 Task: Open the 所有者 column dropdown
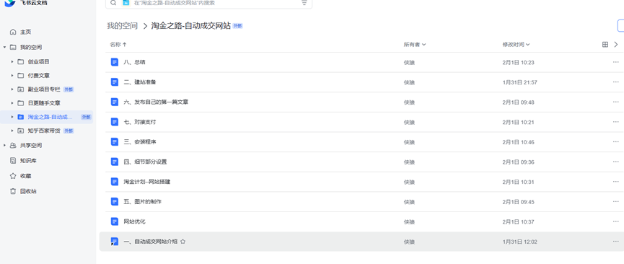pyautogui.click(x=415, y=45)
